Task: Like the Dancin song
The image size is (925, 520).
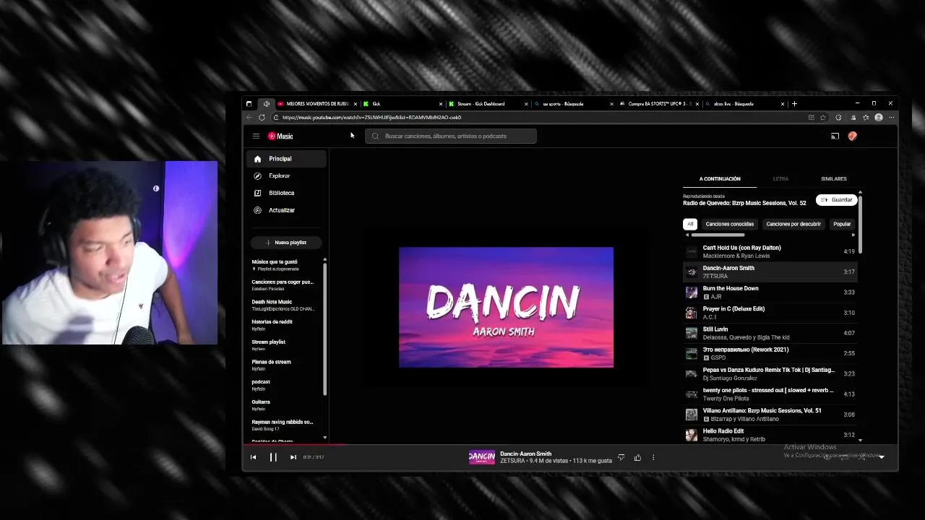Action: [637, 457]
